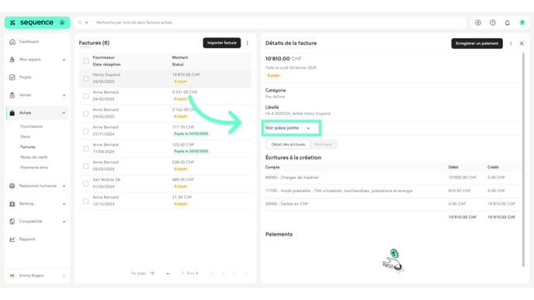The width and height of the screenshot is (534, 300).
Task: Focus the keyword search field
Action: pos(279,22)
